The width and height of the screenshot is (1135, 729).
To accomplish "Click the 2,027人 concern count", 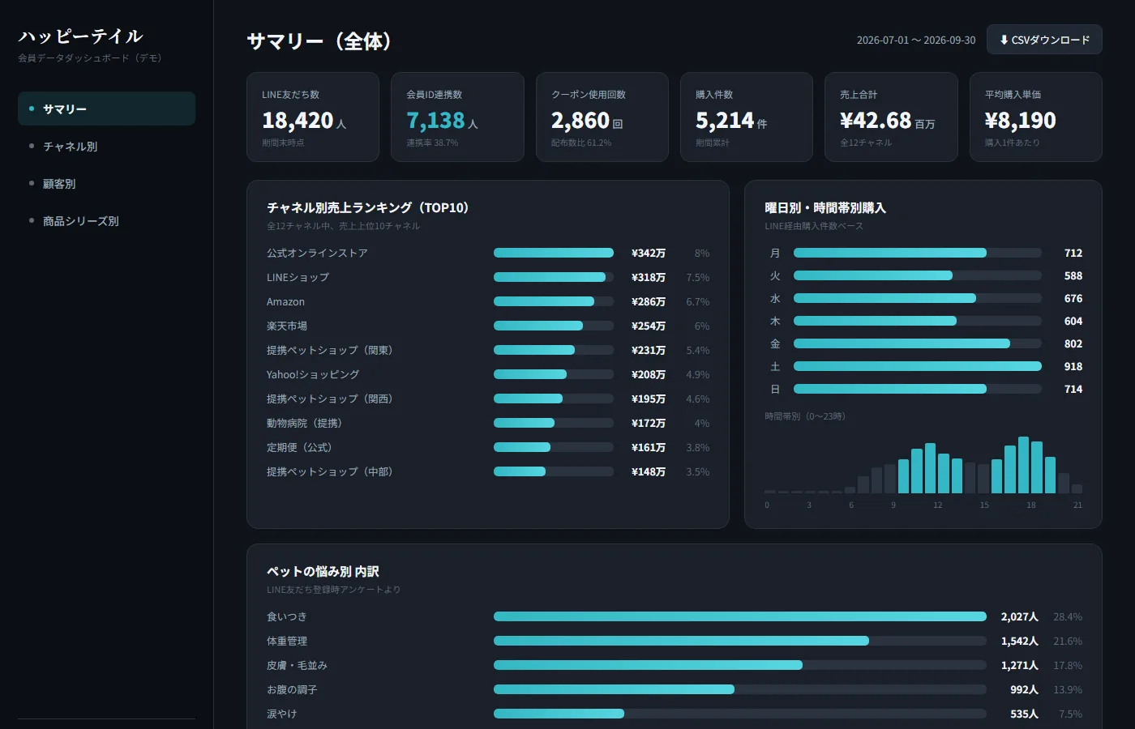I will 1019,616.
